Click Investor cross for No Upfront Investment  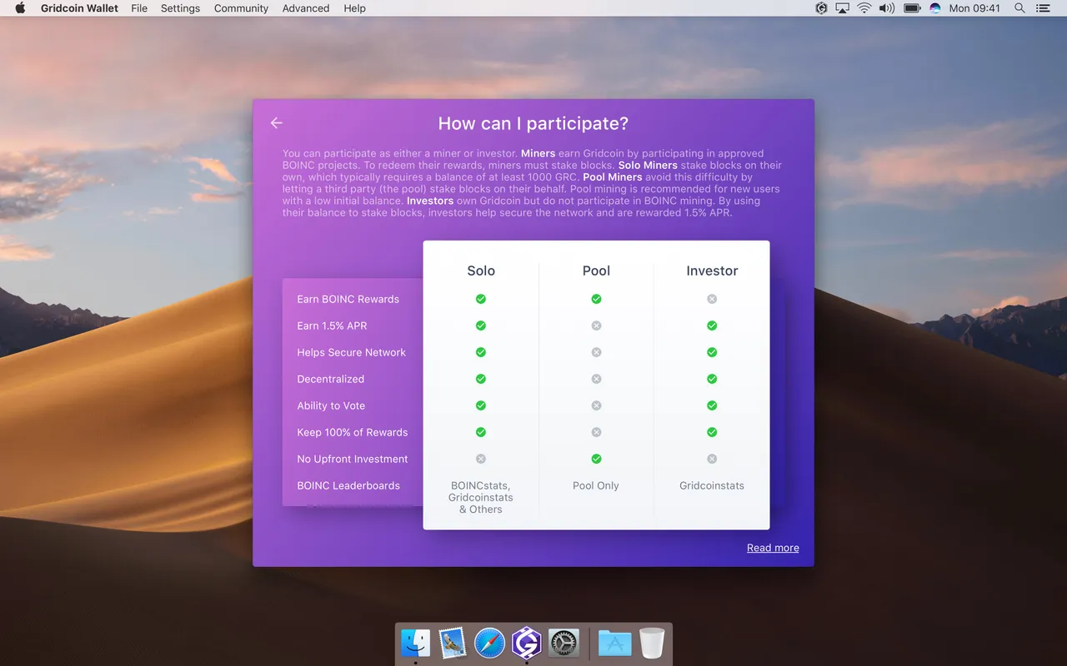click(x=712, y=459)
